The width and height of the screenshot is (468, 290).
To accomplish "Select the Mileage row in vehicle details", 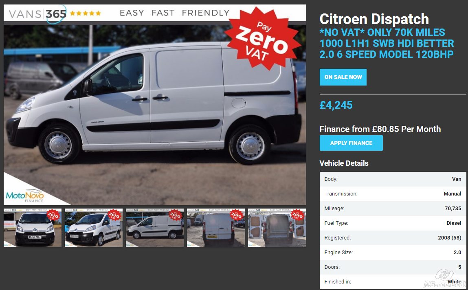I will coord(393,208).
